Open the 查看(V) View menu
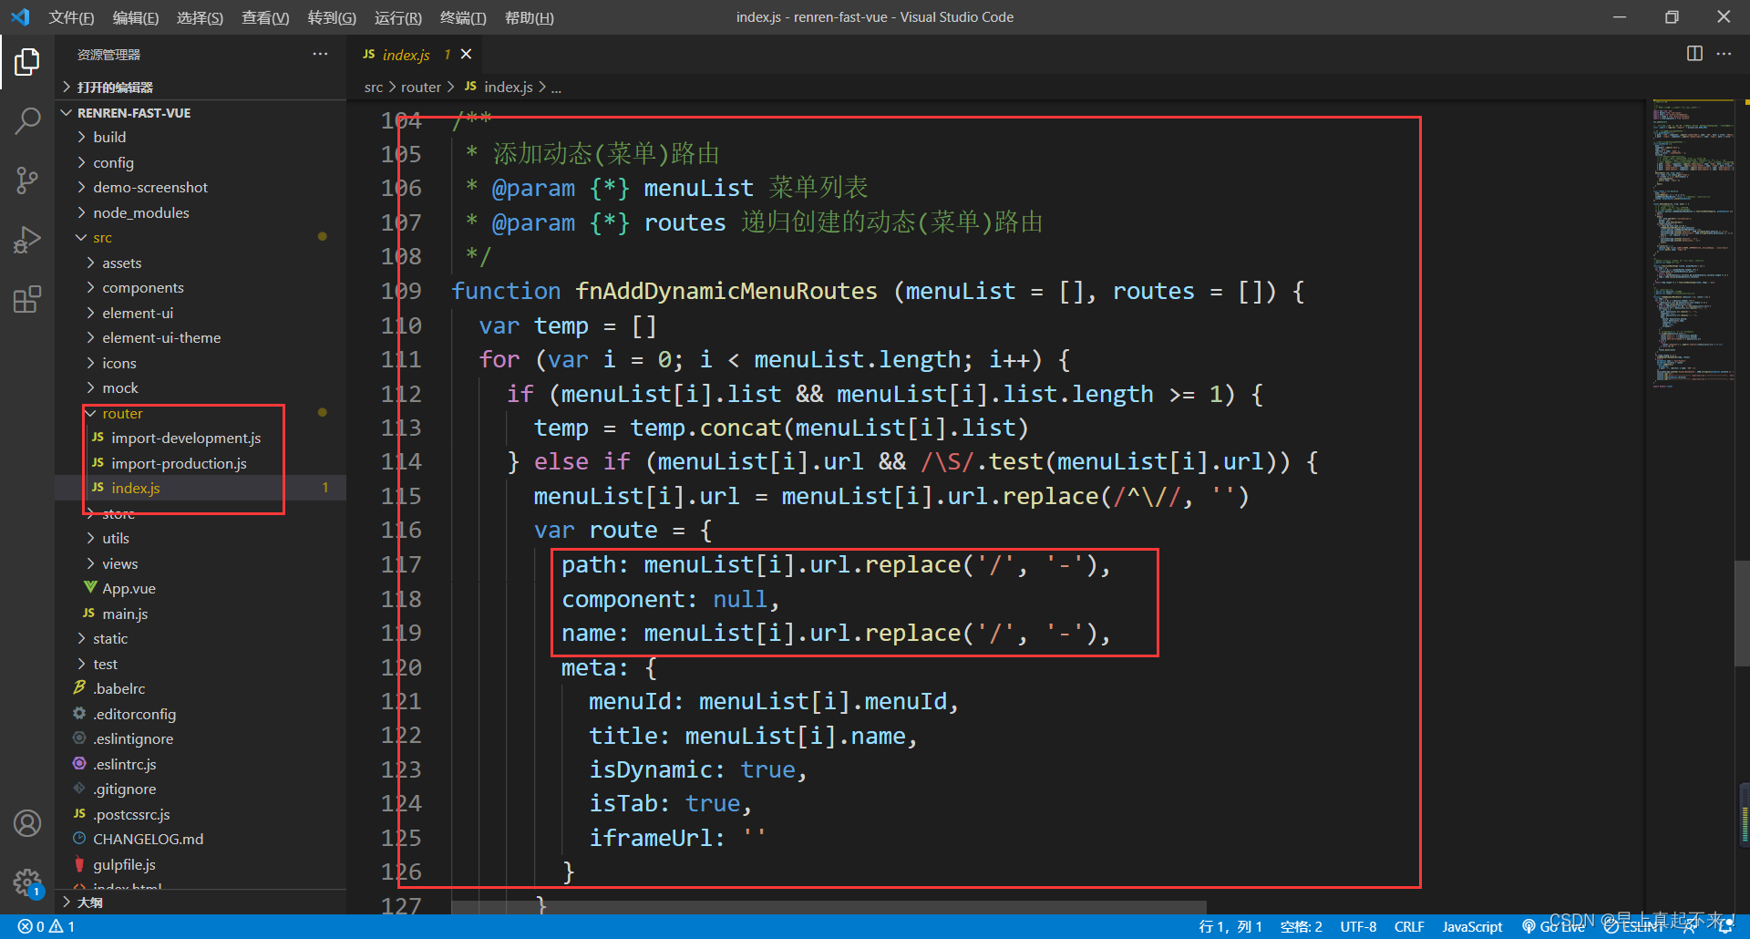1750x939 pixels. coord(265,17)
